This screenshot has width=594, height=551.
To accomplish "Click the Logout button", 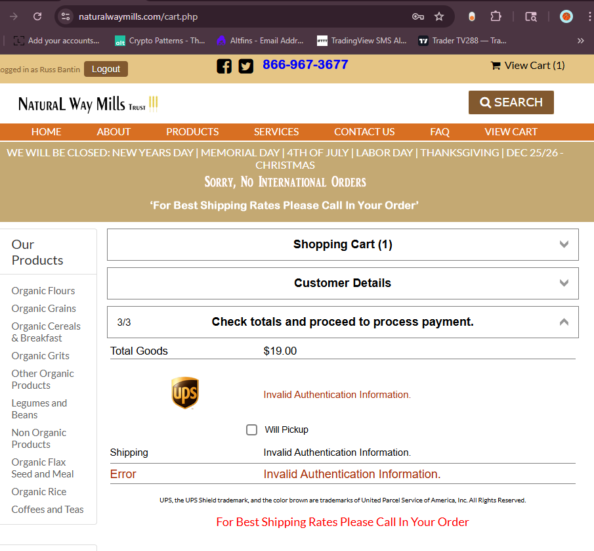I will point(106,69).
